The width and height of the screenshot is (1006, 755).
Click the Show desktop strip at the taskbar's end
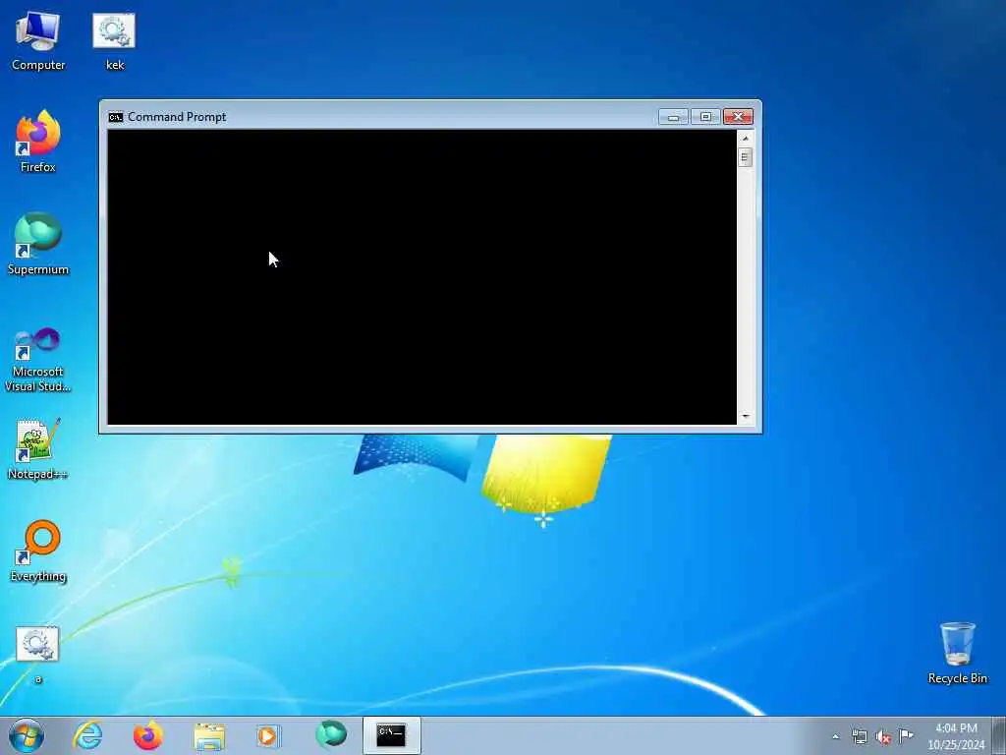999,735
